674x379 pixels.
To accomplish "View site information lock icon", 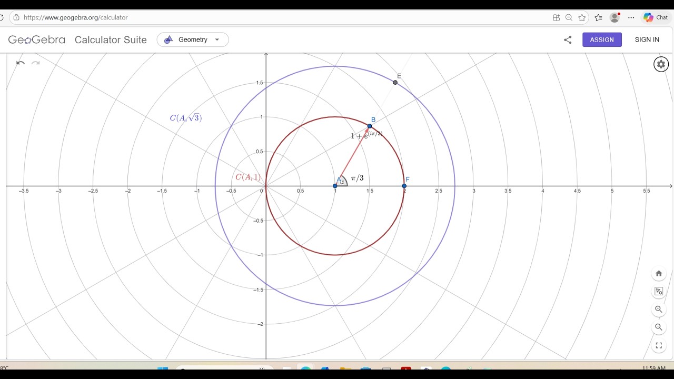I will [x=16, y=17].
